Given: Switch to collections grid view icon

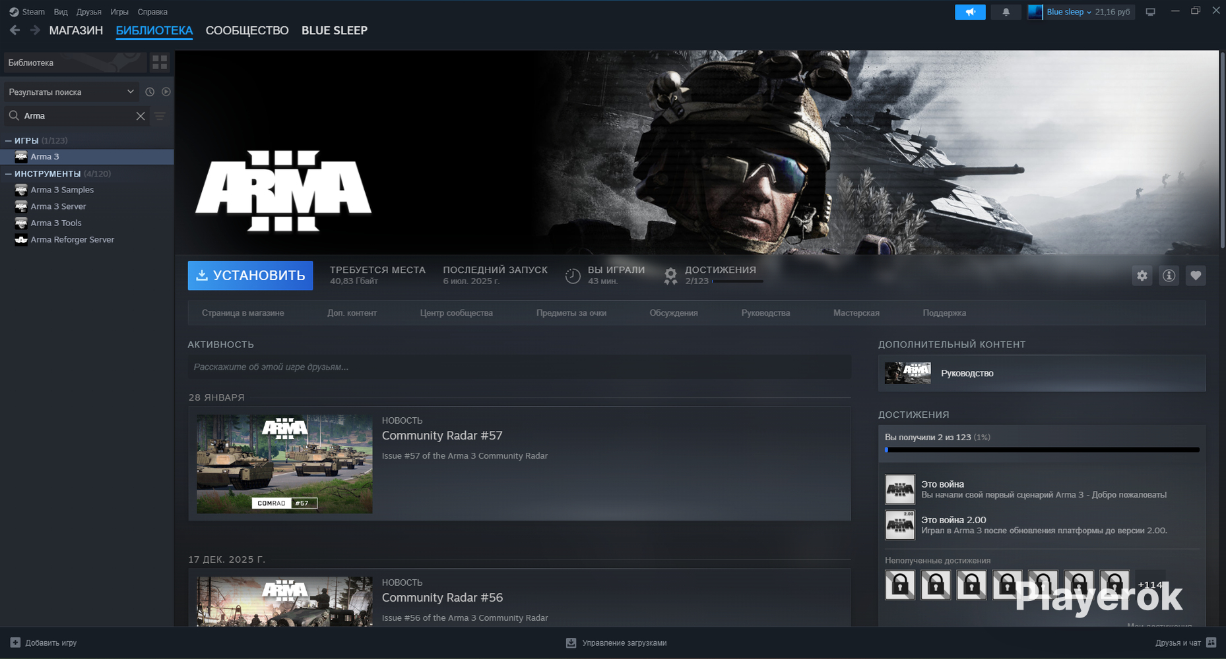Looking at the screenshot, I should (160, 63).
